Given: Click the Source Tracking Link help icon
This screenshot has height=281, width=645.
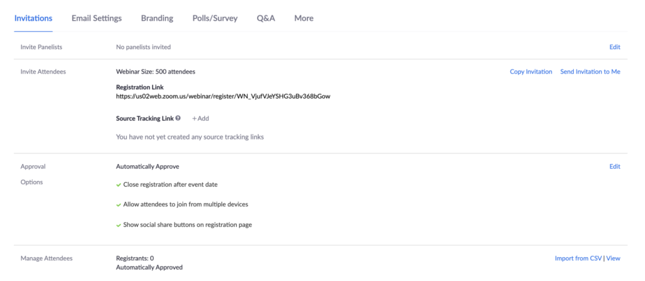Looking at the screenshot, I should (x=178, y=118).
